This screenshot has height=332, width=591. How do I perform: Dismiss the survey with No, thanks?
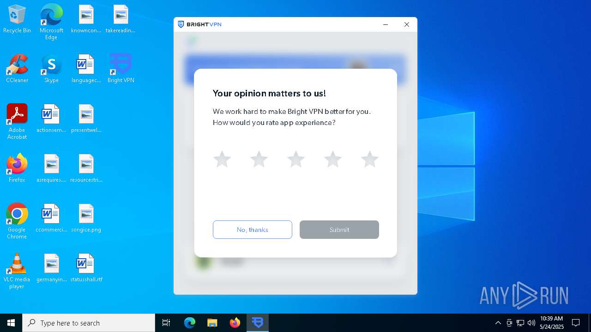coord(253,230)
